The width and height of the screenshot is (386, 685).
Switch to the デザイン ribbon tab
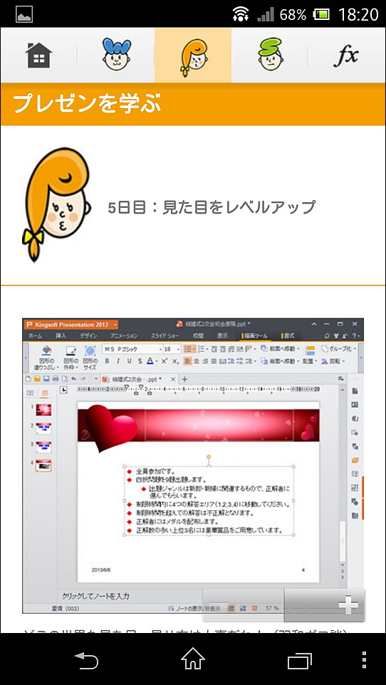pos(88,336)
